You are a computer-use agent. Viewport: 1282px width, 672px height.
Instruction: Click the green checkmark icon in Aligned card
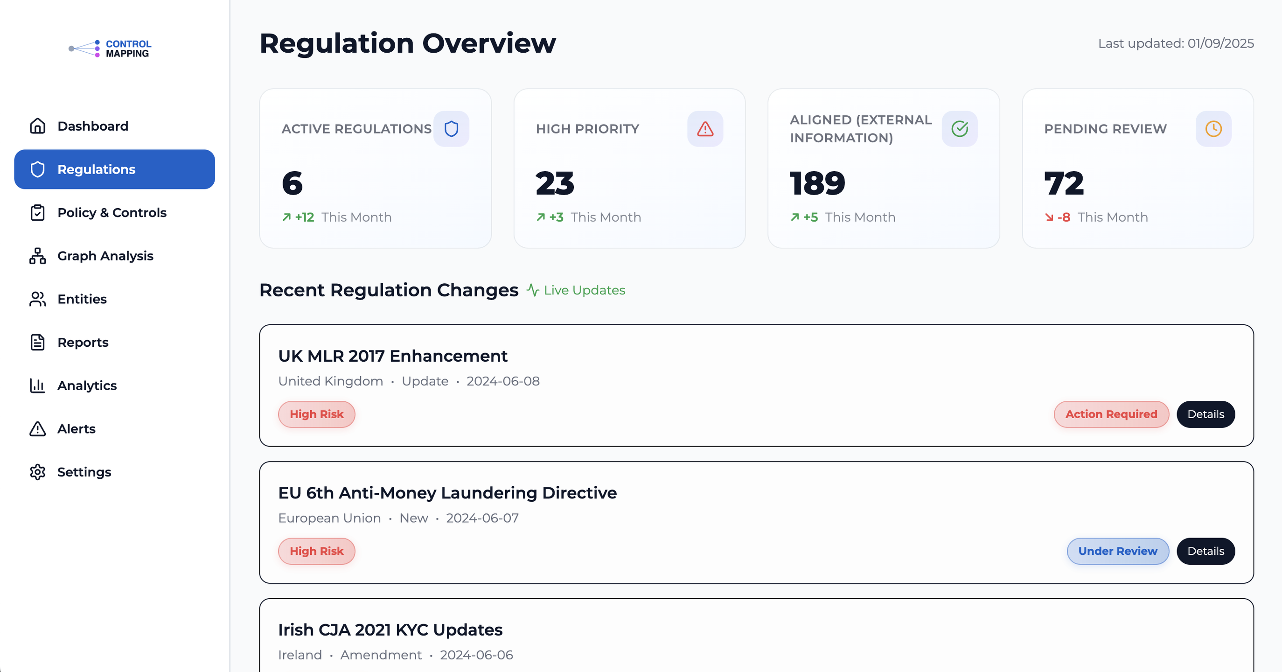coord(959,129)
